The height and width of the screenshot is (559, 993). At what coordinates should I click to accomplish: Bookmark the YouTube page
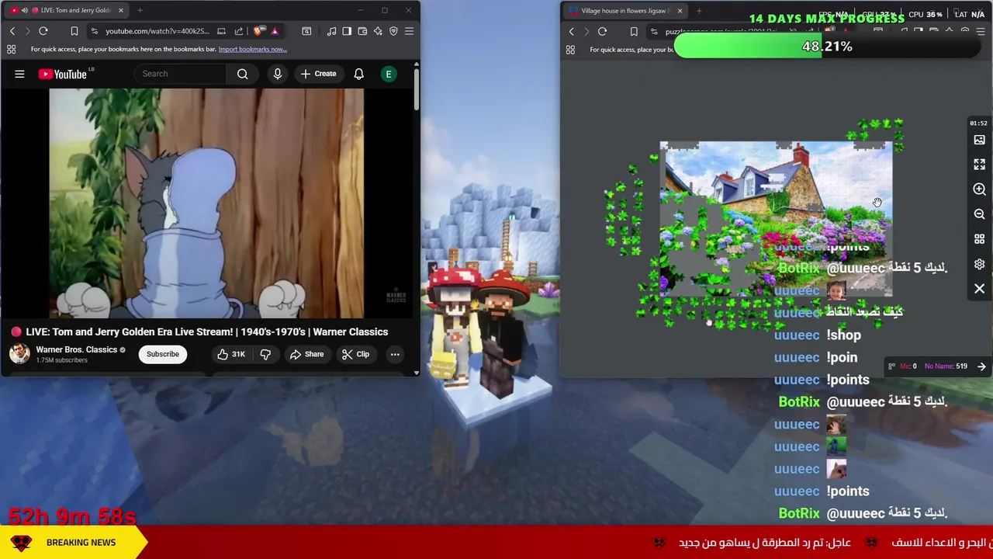74,31
